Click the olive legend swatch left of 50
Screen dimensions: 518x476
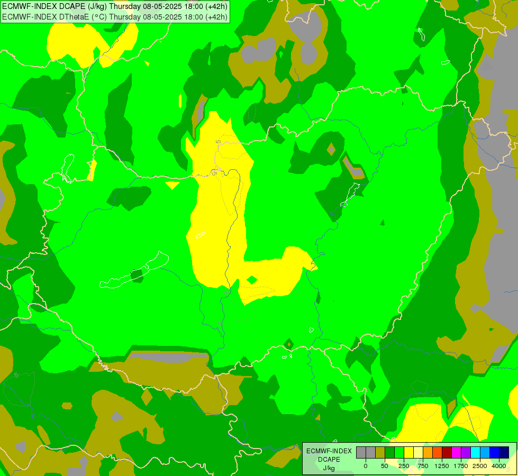pos(380,453)
